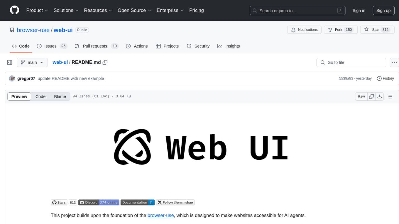Open commit 5539a83
Image resolution: width=399 pixels, height=224 pixels.
tap(346, 79)
